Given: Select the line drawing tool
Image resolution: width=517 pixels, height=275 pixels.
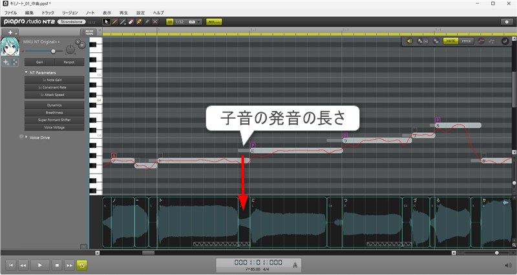Looking at the screenshot, I should click(x=123, y=22).
